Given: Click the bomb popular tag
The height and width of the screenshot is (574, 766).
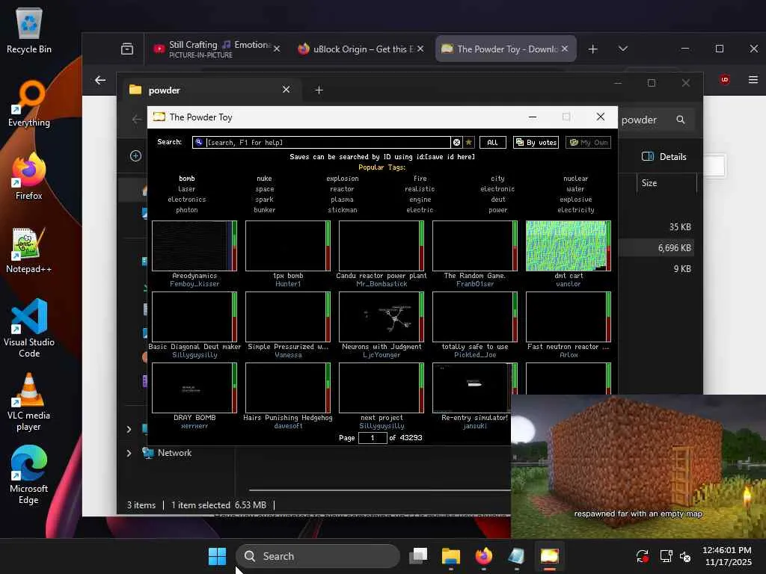Looking at the screenshot, I should point(186,179).
